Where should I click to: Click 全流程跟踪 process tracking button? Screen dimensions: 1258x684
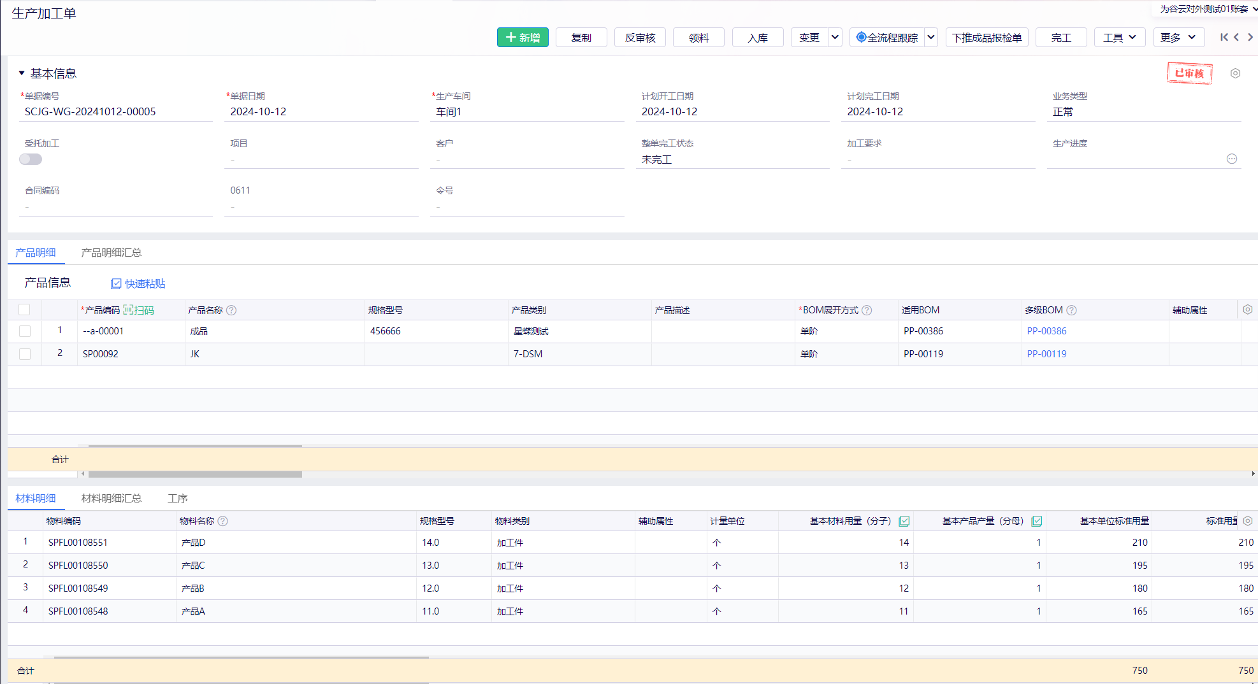point(886,38)
